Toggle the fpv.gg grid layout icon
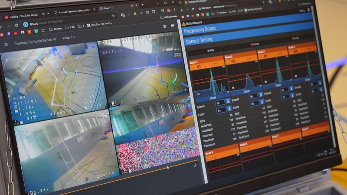Image resolution: width=347 pixels, height=195 pixels. 165,26
